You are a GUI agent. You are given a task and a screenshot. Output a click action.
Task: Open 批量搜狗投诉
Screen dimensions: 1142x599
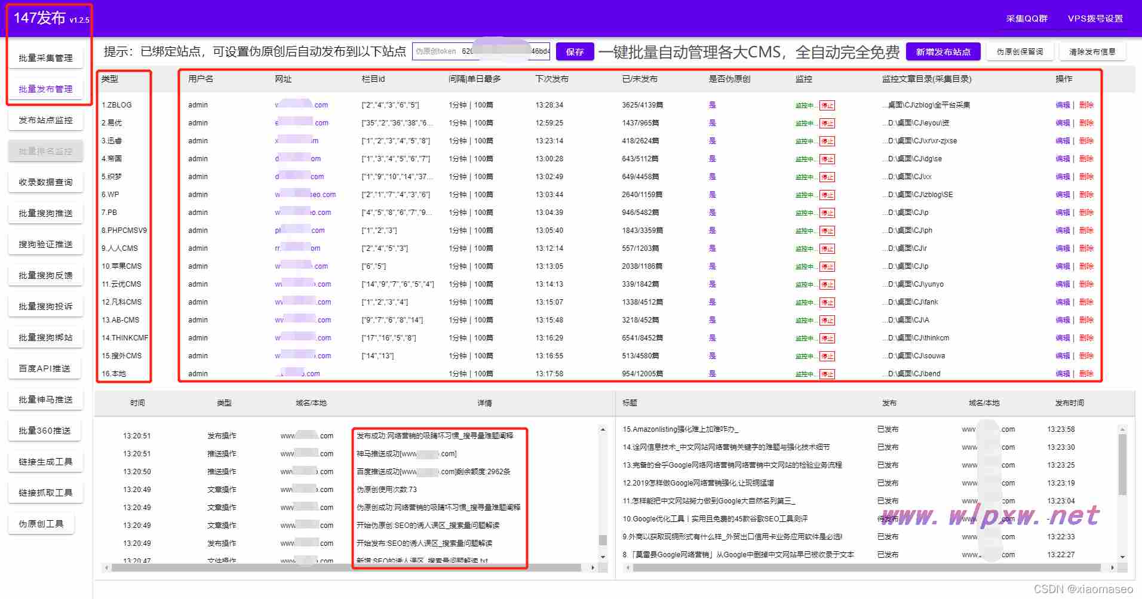point(45,306)
